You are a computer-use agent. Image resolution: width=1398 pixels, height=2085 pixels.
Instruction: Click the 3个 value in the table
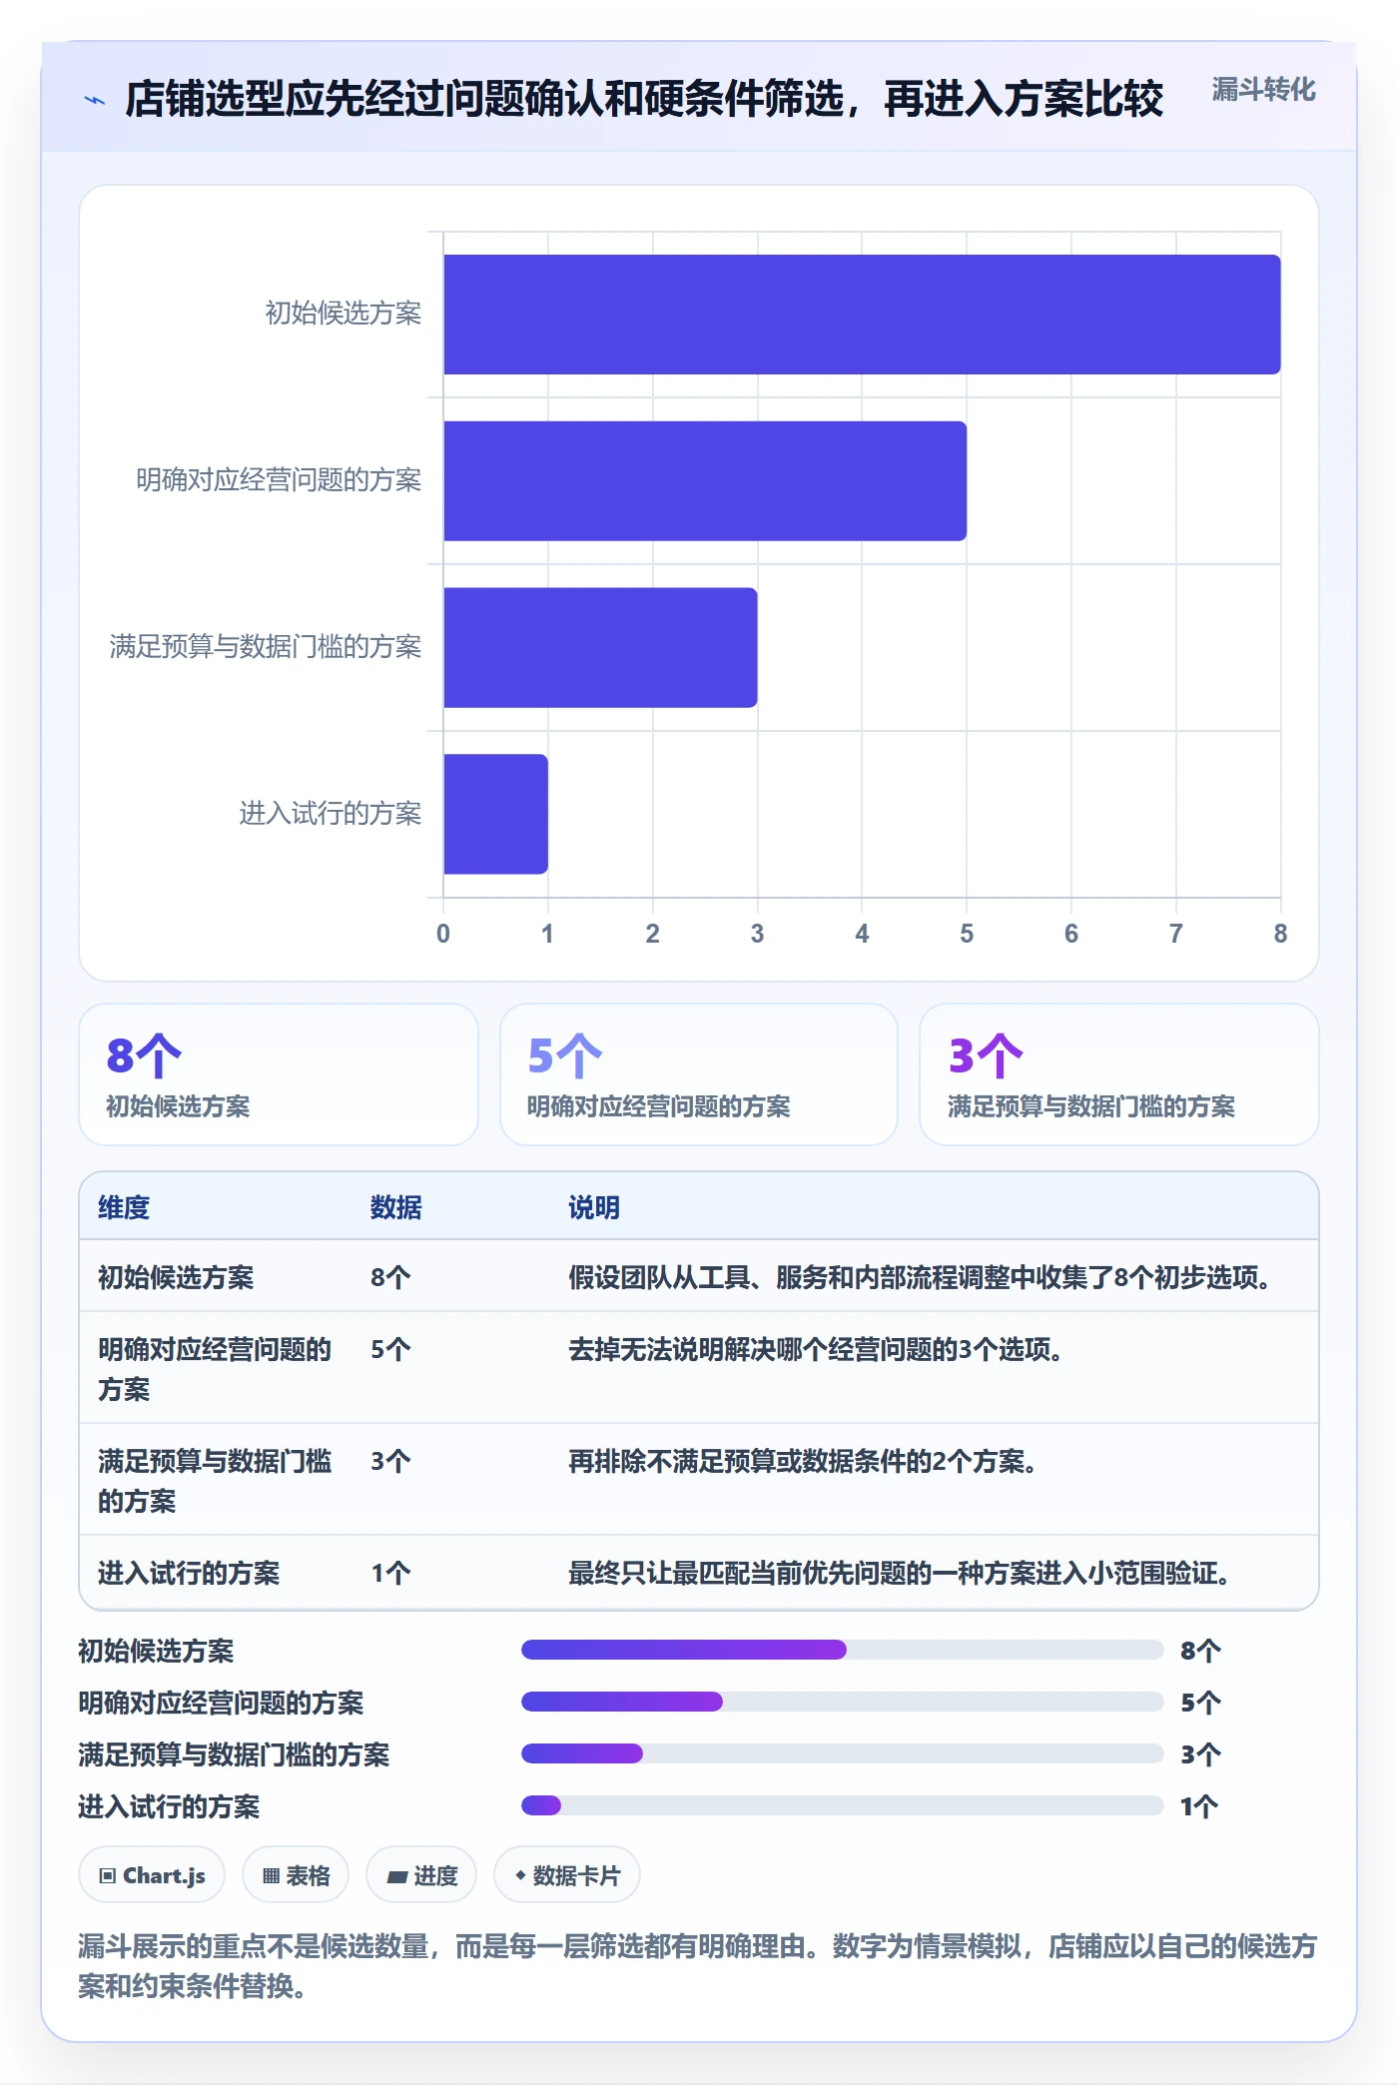tap(390, 1461)
